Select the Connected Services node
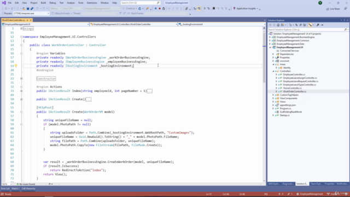This screenshot has width=350, height=197. pos(289,51)
